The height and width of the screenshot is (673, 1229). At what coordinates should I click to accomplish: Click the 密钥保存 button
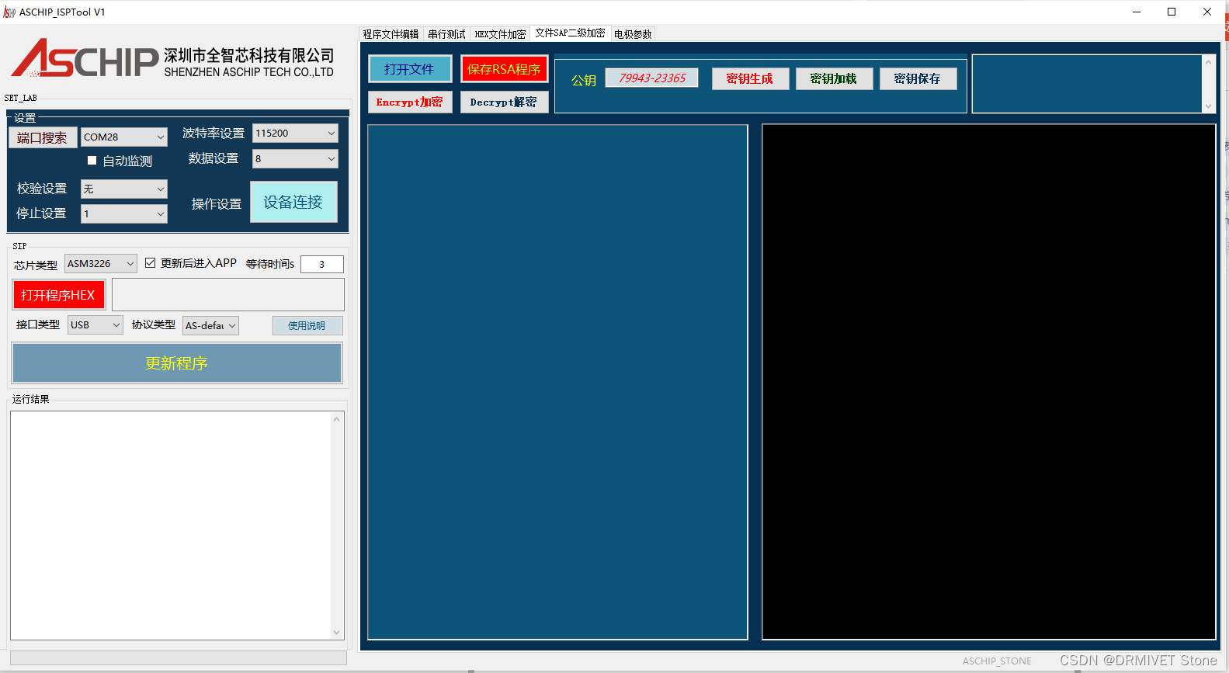918,78
